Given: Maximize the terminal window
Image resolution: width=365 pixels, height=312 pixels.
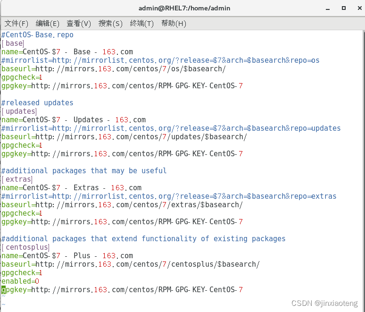Looking at the screenshot, I should 344,8.
